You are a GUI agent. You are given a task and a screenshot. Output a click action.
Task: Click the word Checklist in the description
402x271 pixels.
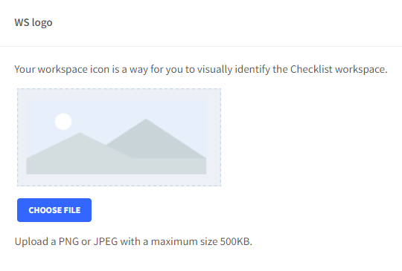(311, 69)
